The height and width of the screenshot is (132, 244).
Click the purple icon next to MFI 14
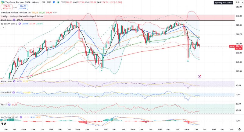click(9, 105)
